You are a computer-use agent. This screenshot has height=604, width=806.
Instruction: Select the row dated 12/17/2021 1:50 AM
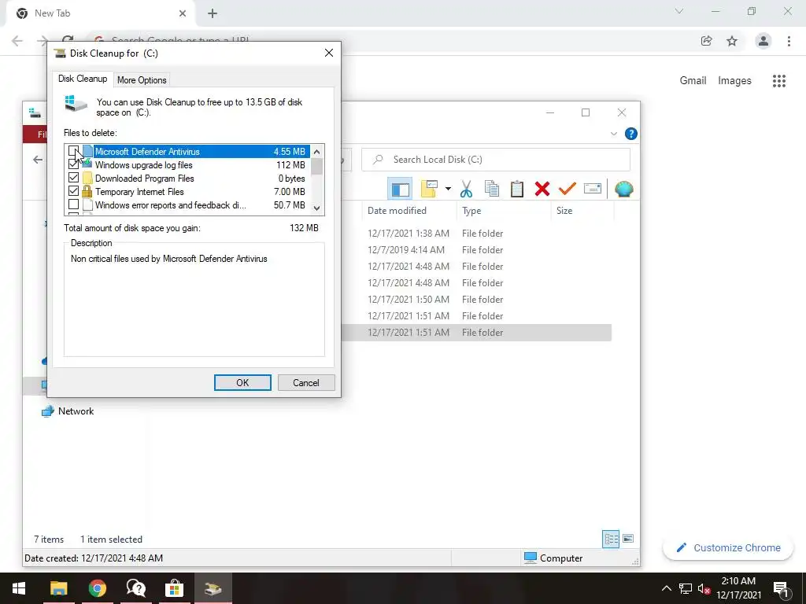476,299
